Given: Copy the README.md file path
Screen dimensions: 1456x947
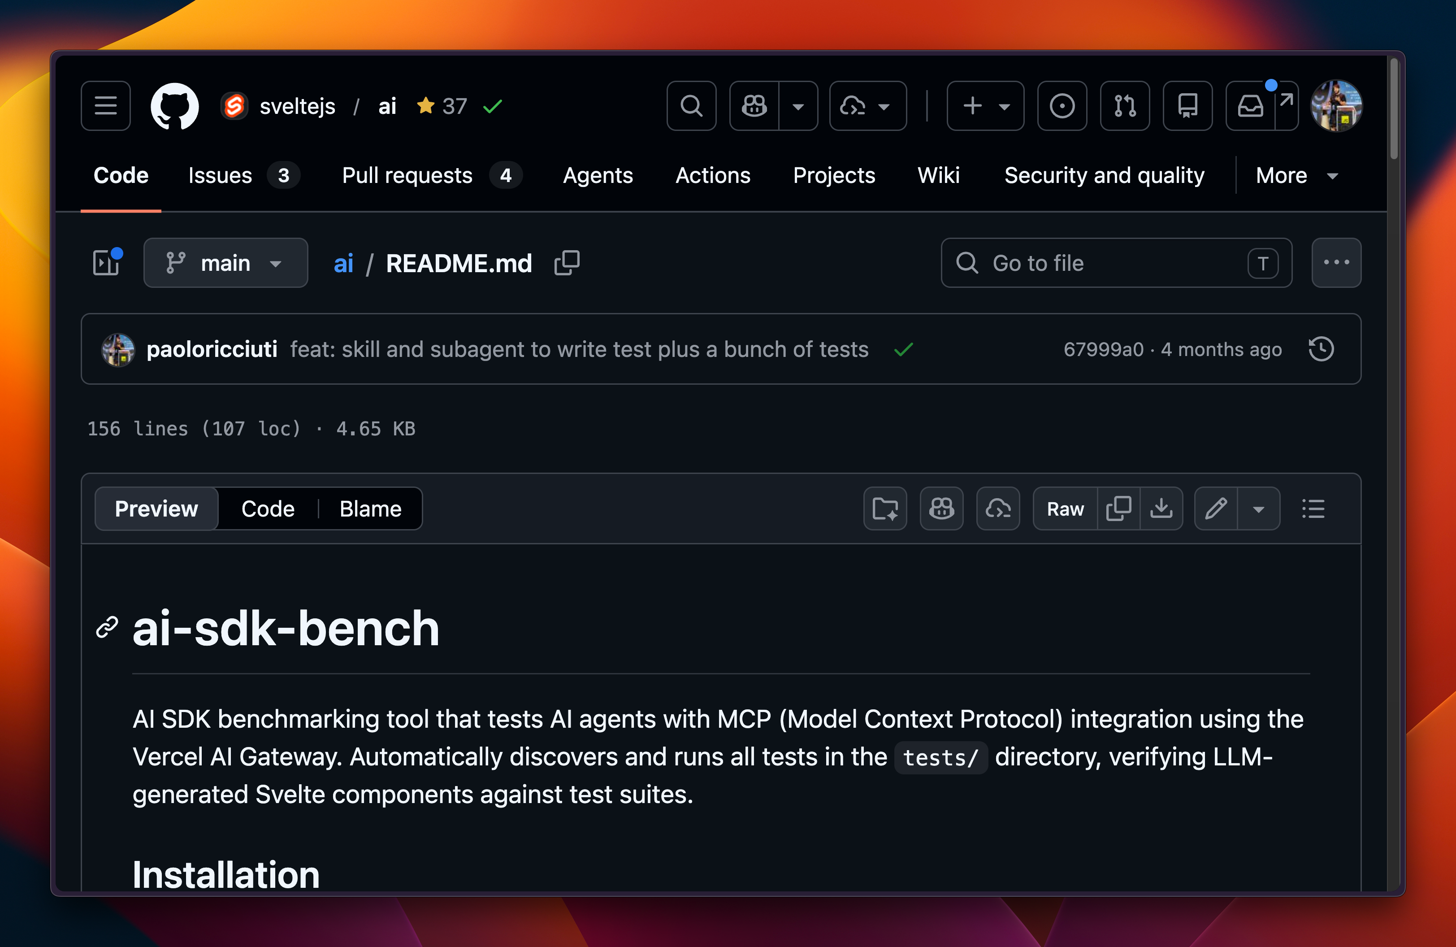Looking at the screenshot, I should [567, 263].
